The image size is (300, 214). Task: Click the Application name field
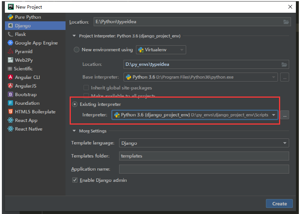click(204, 169)
